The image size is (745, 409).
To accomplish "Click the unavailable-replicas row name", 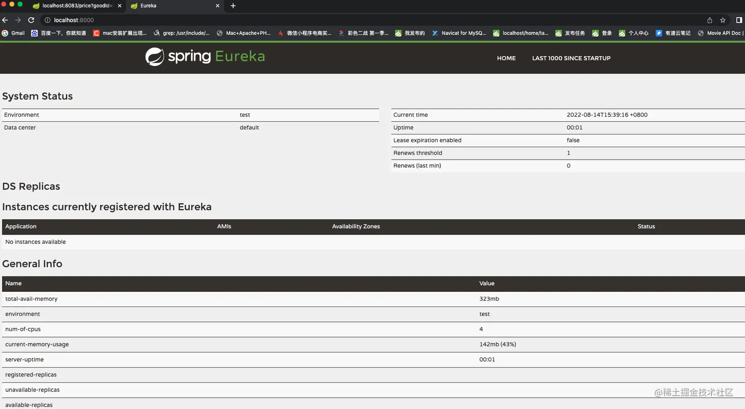I will [x=33, y=390].
